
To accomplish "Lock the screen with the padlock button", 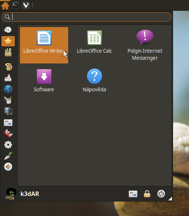I will click(147, 194).
